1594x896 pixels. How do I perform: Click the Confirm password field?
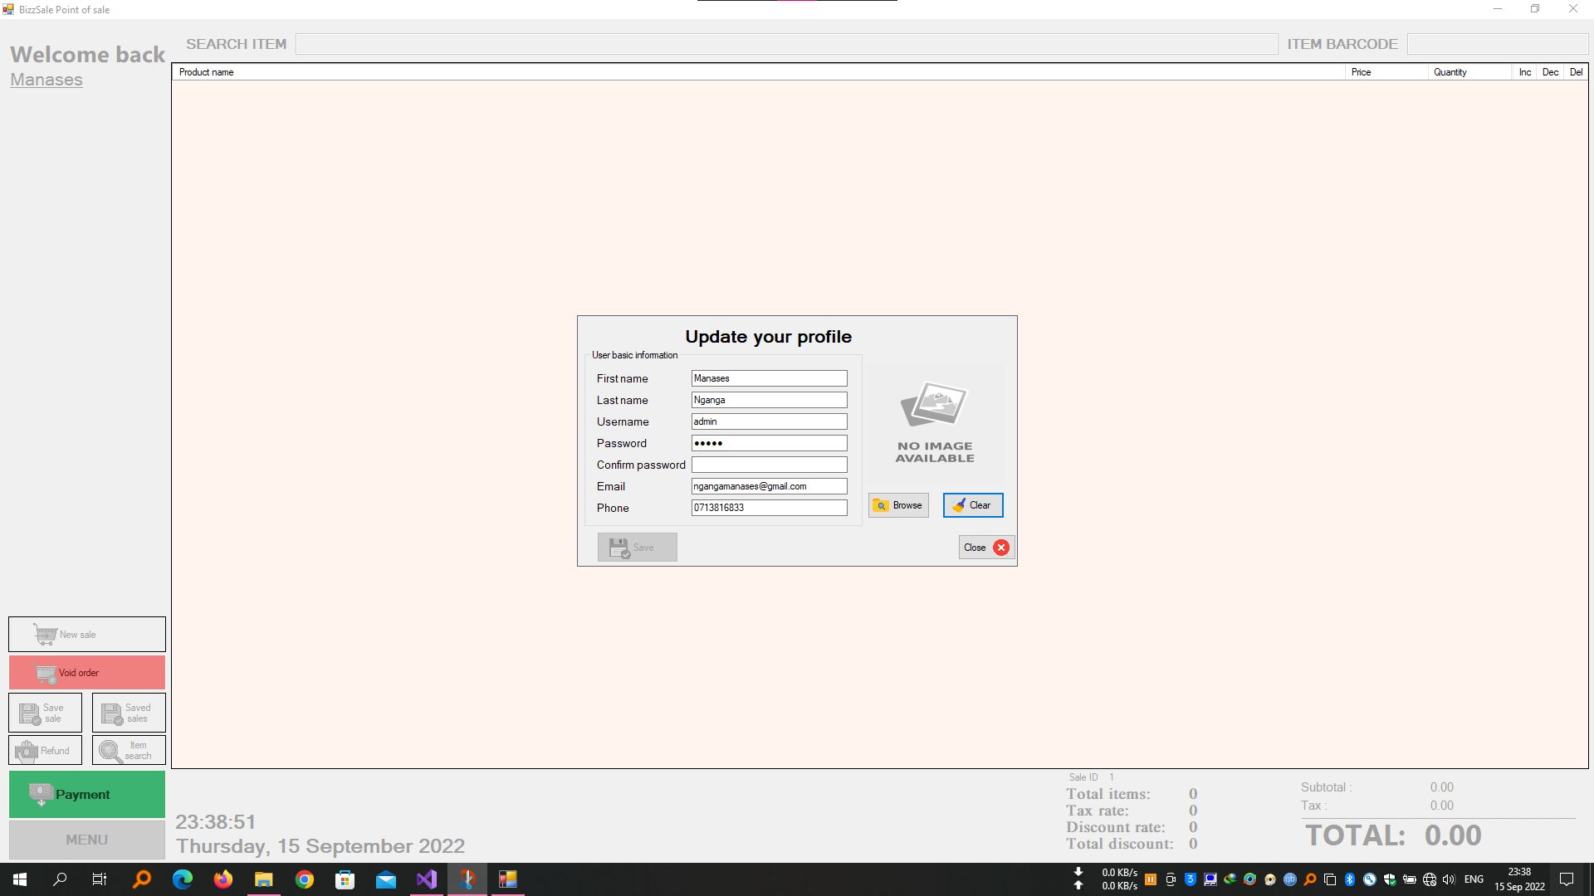769,465
